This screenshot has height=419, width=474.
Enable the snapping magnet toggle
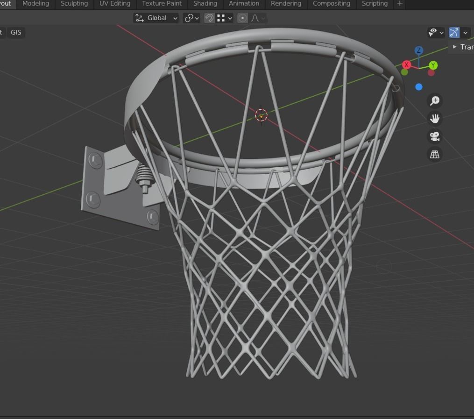(209, 18)
